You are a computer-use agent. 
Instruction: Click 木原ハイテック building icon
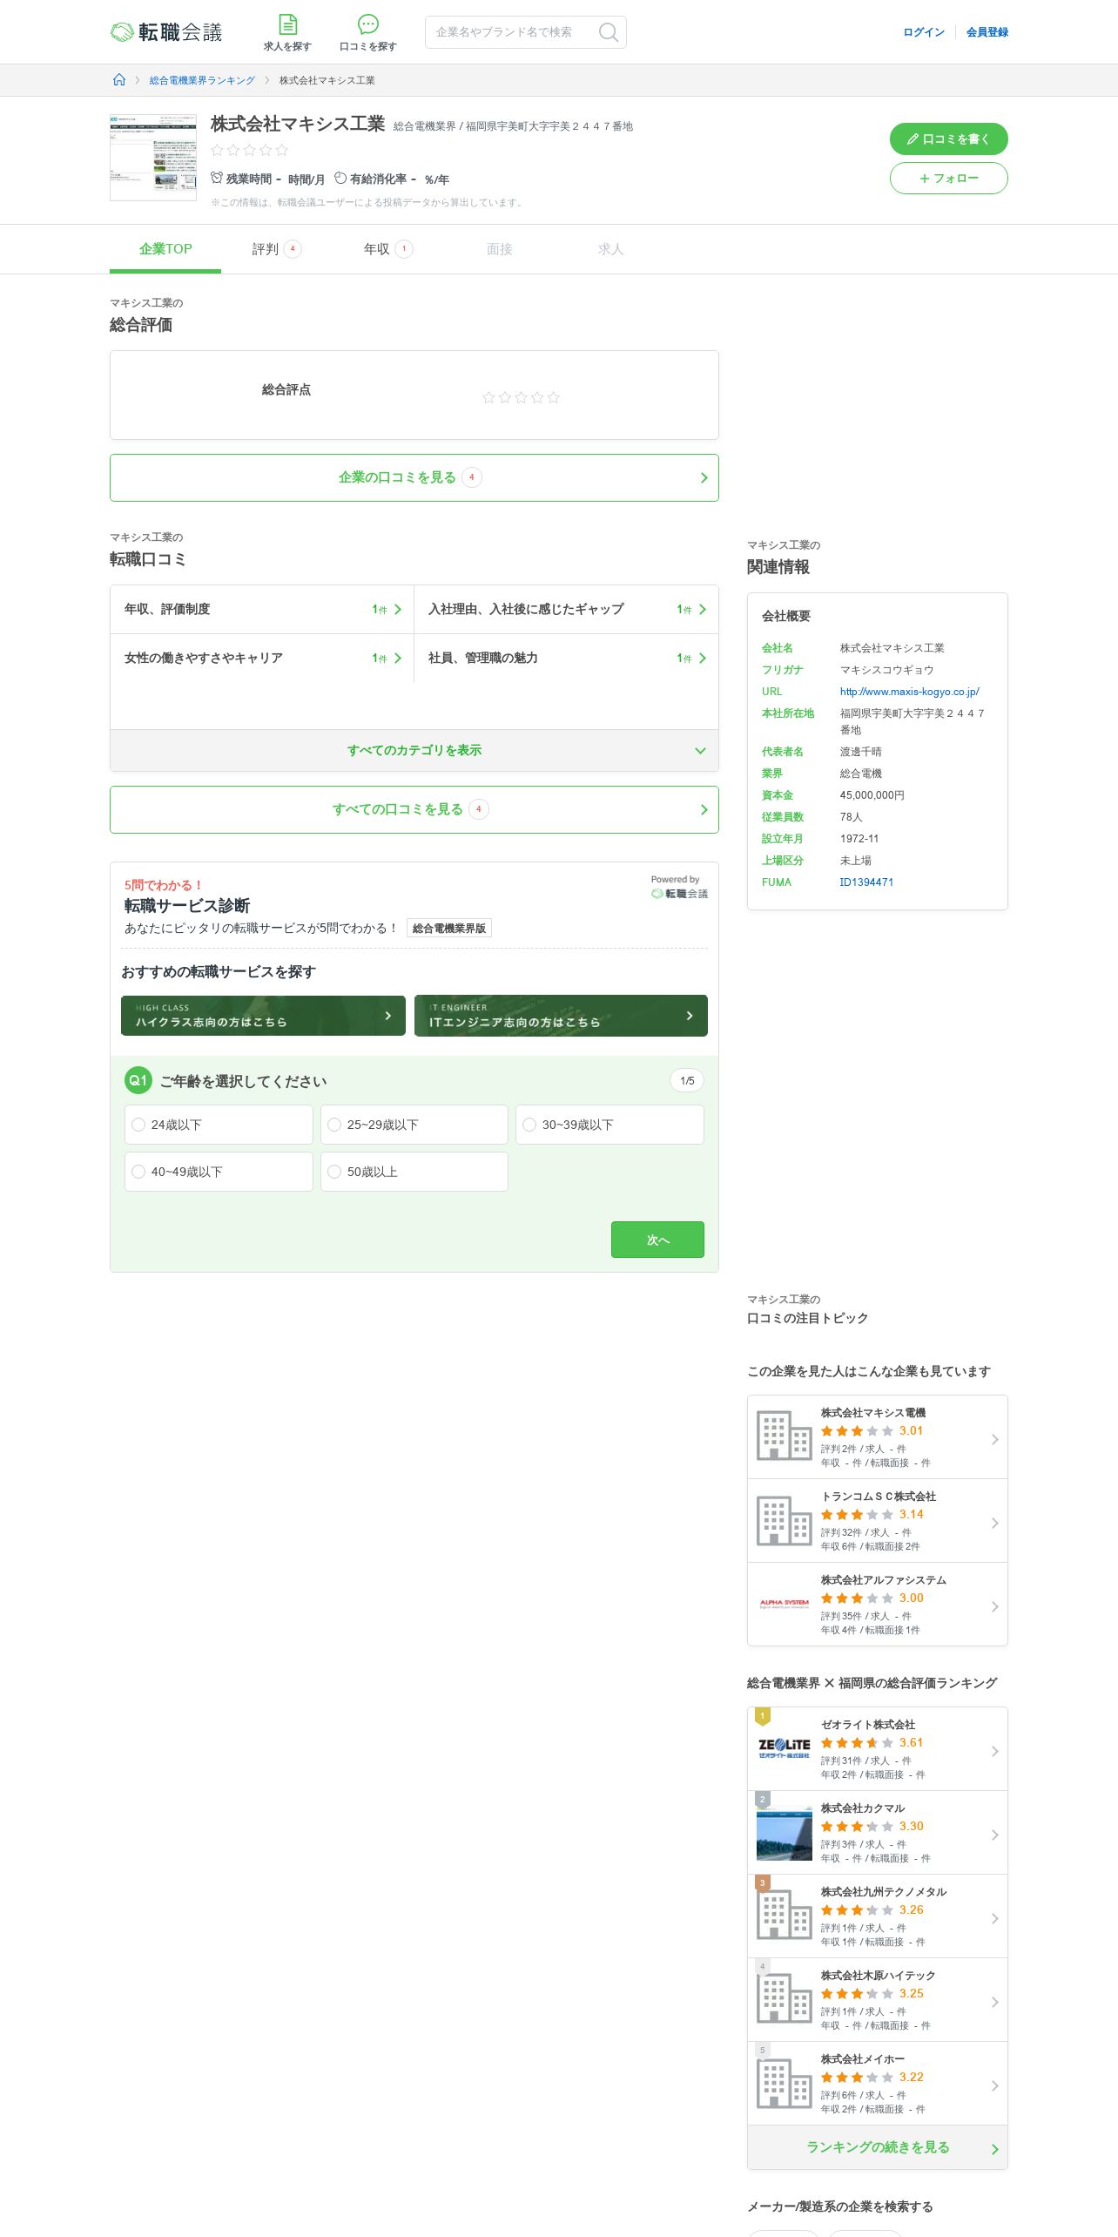(785, 1997)
